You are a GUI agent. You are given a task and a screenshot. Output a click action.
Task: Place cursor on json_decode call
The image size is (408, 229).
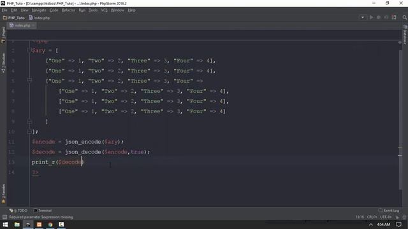pyautogui.click(x=83, y=152)
